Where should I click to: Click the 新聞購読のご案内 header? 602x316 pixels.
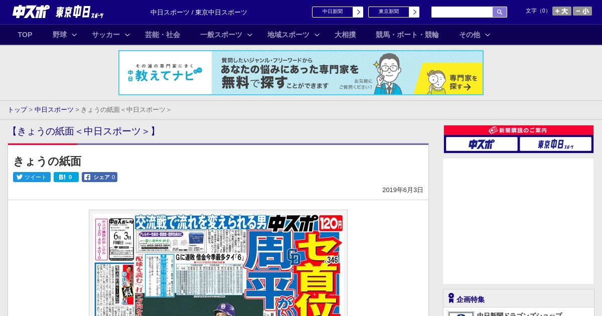tap(519, 130)
